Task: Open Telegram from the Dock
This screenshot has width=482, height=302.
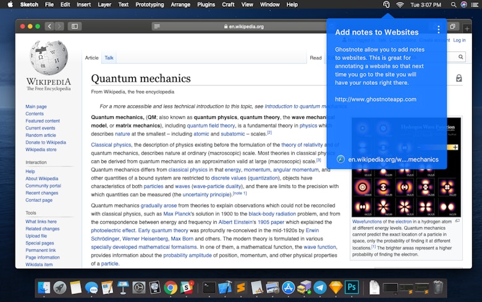Action: pyautogui.click(x=320, y=287)
